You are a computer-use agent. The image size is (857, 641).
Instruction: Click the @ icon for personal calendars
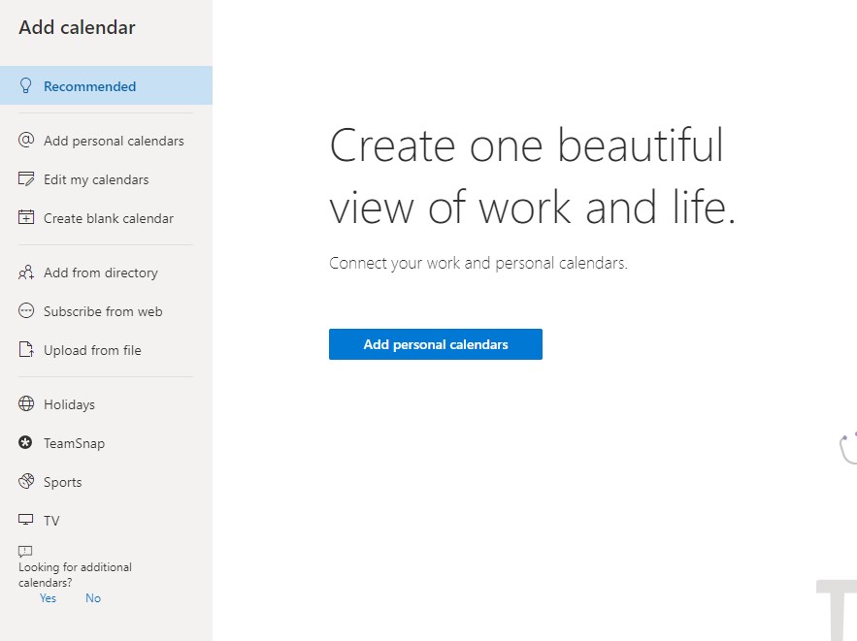click(x=26, y=141)
